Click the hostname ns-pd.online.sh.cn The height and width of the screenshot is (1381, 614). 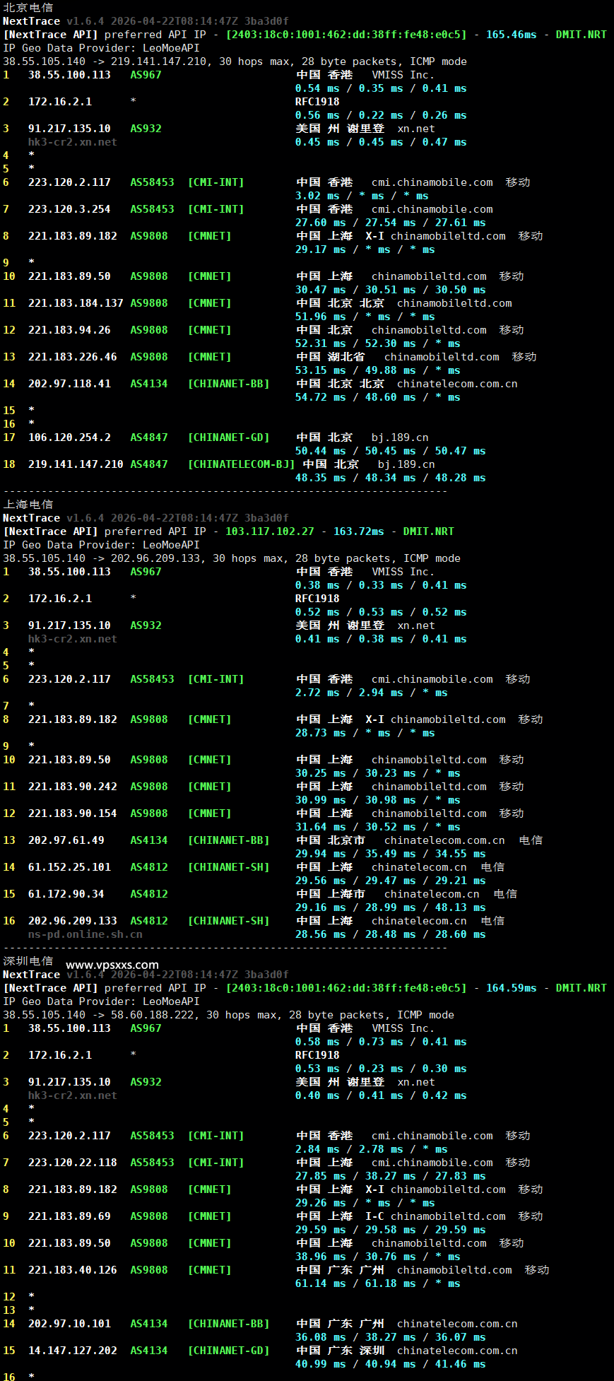(85, 934)
